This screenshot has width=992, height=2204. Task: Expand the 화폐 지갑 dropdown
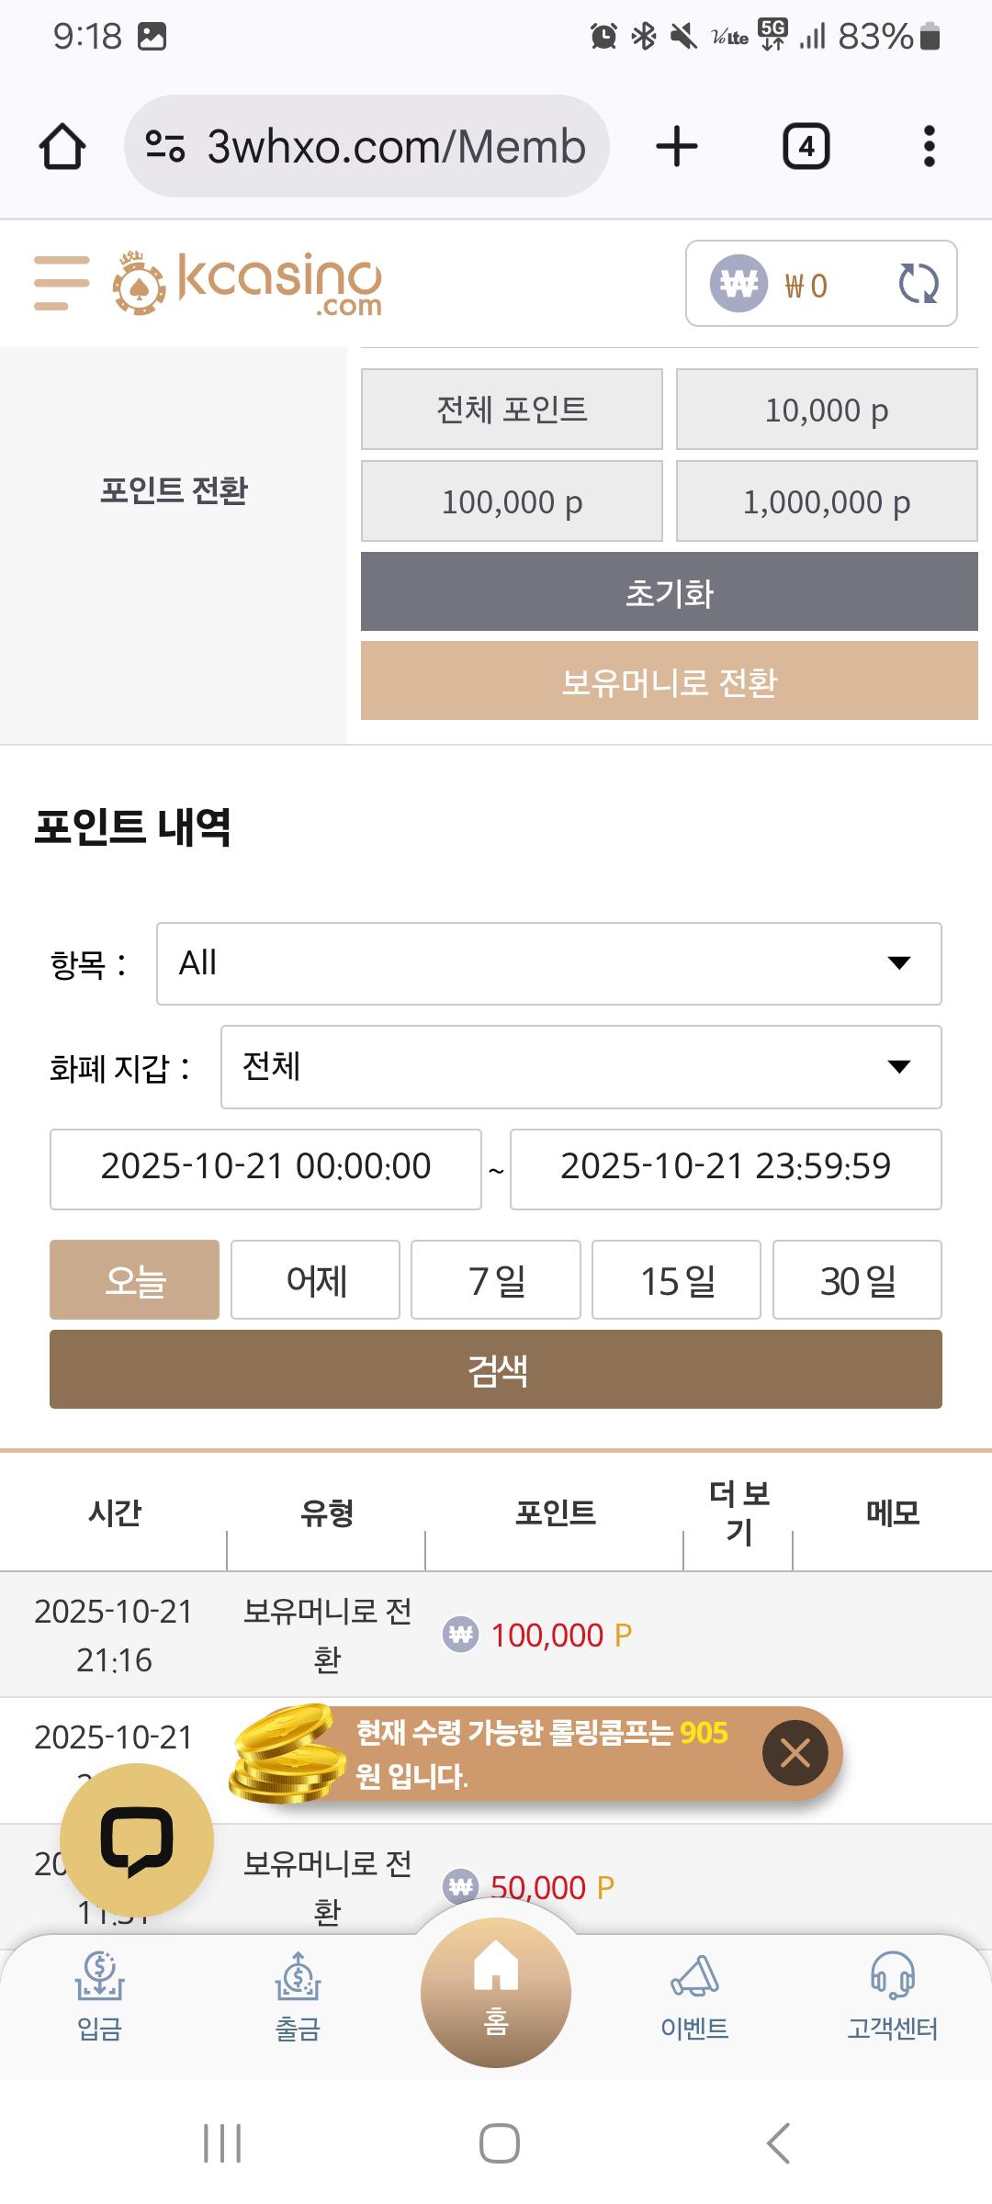coord(581,1067)
